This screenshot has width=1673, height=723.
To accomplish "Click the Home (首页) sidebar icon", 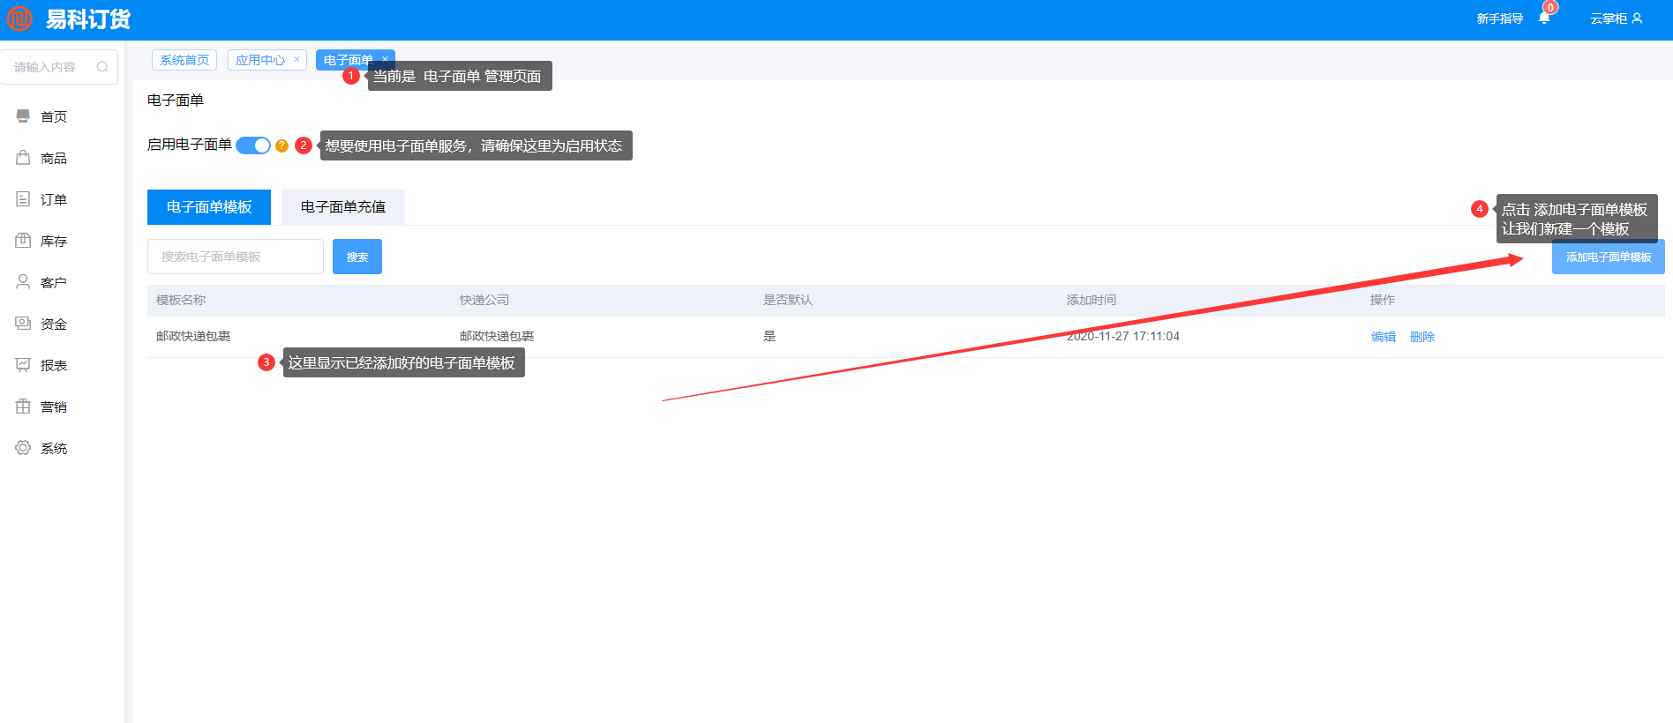I will (x=23, y=116).
